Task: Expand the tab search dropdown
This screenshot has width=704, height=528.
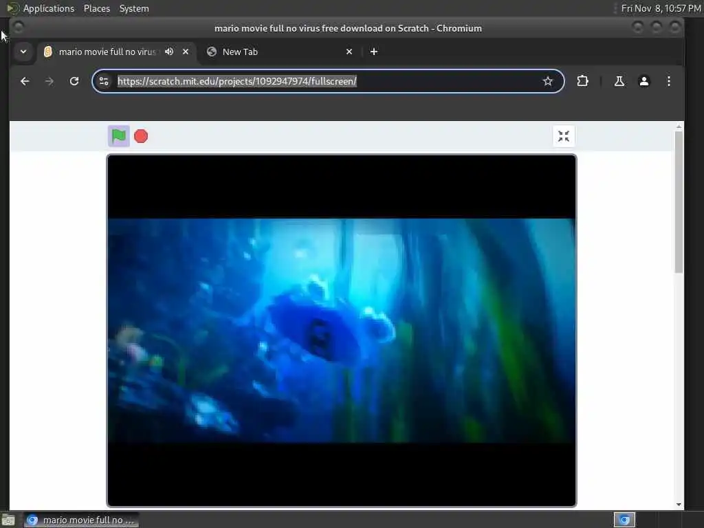Action: (23, 52)
